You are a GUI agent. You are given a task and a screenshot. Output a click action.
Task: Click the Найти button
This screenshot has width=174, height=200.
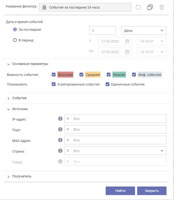coord(120,191)
